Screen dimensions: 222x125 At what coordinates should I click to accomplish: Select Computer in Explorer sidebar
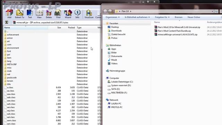coord(114,78)
